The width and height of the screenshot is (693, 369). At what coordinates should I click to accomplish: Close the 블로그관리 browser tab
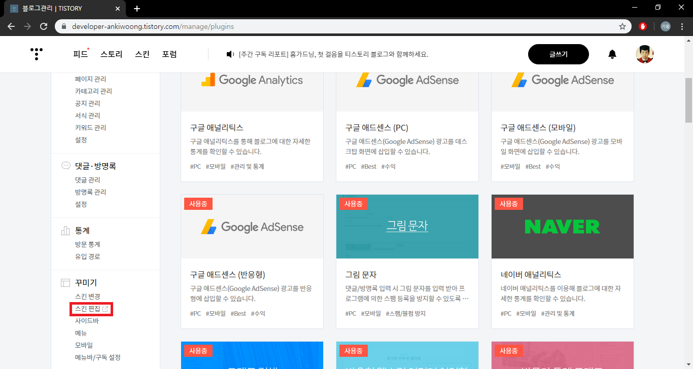pos(118,9)
